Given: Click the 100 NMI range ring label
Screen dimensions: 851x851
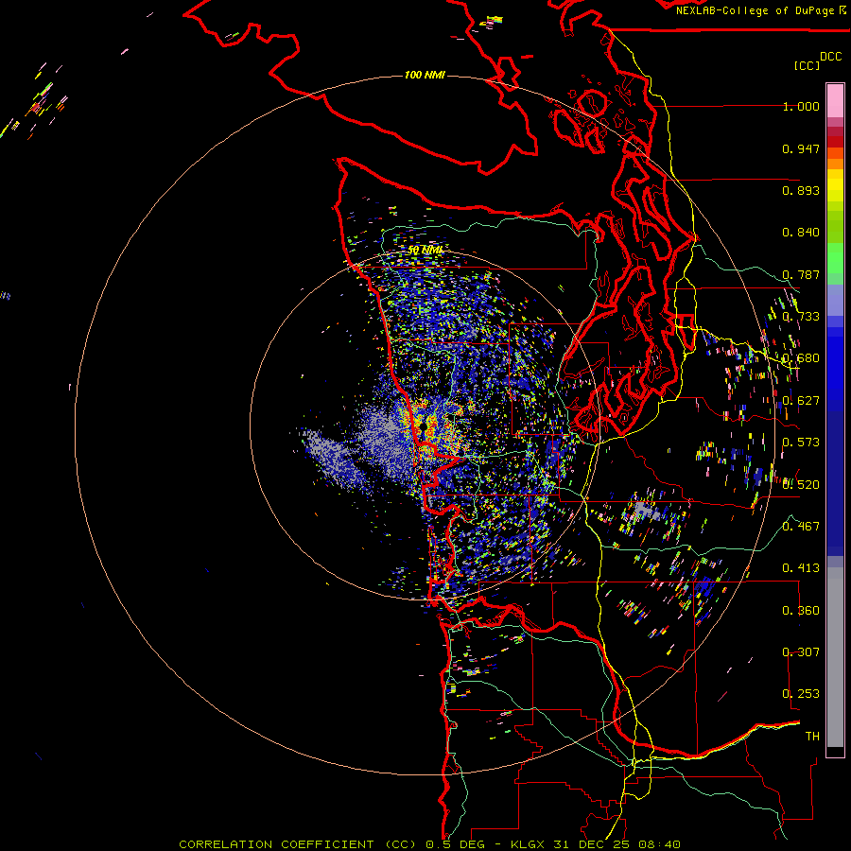Looking at the screenshot, I should coord(425,75).
